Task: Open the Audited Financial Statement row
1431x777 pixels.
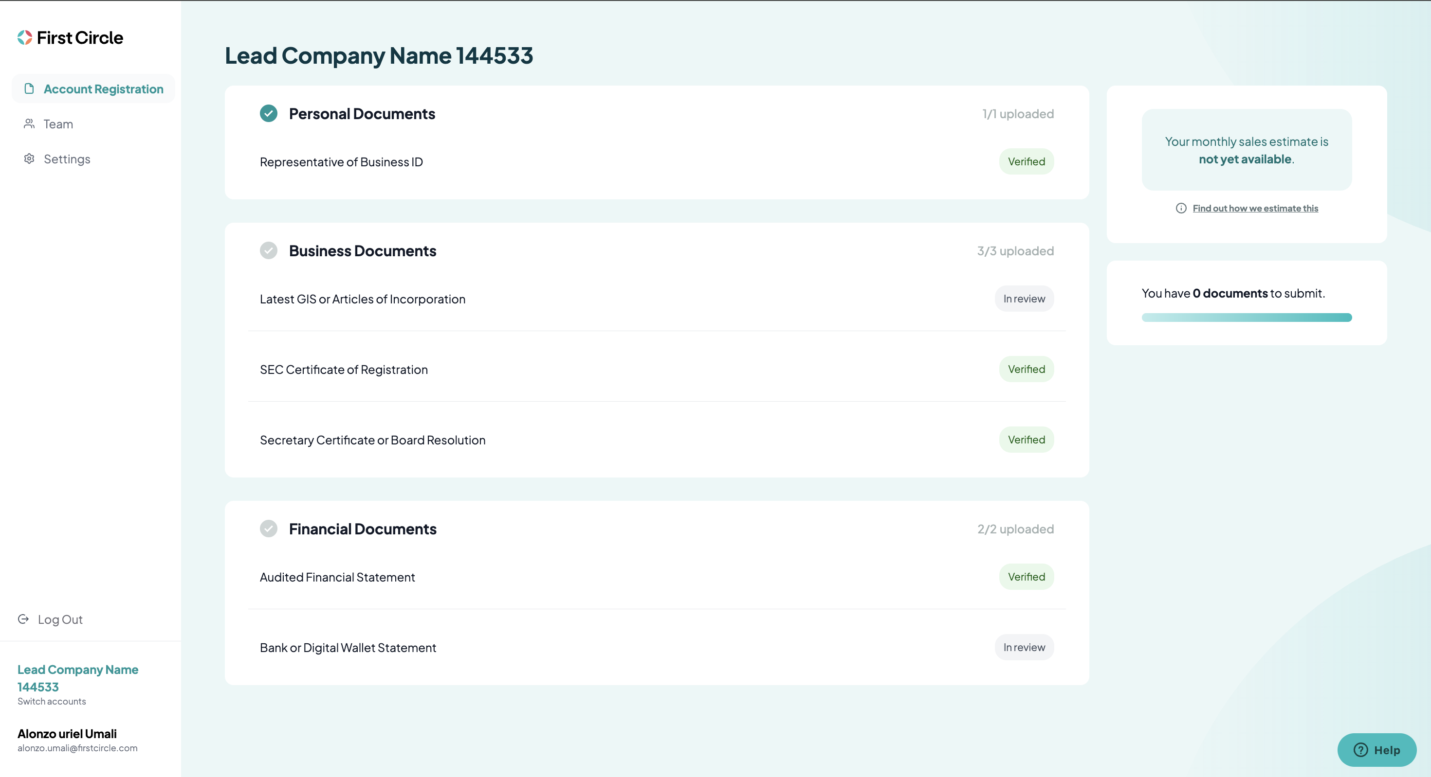Action: pyautogui.click(x=657, y=577)
